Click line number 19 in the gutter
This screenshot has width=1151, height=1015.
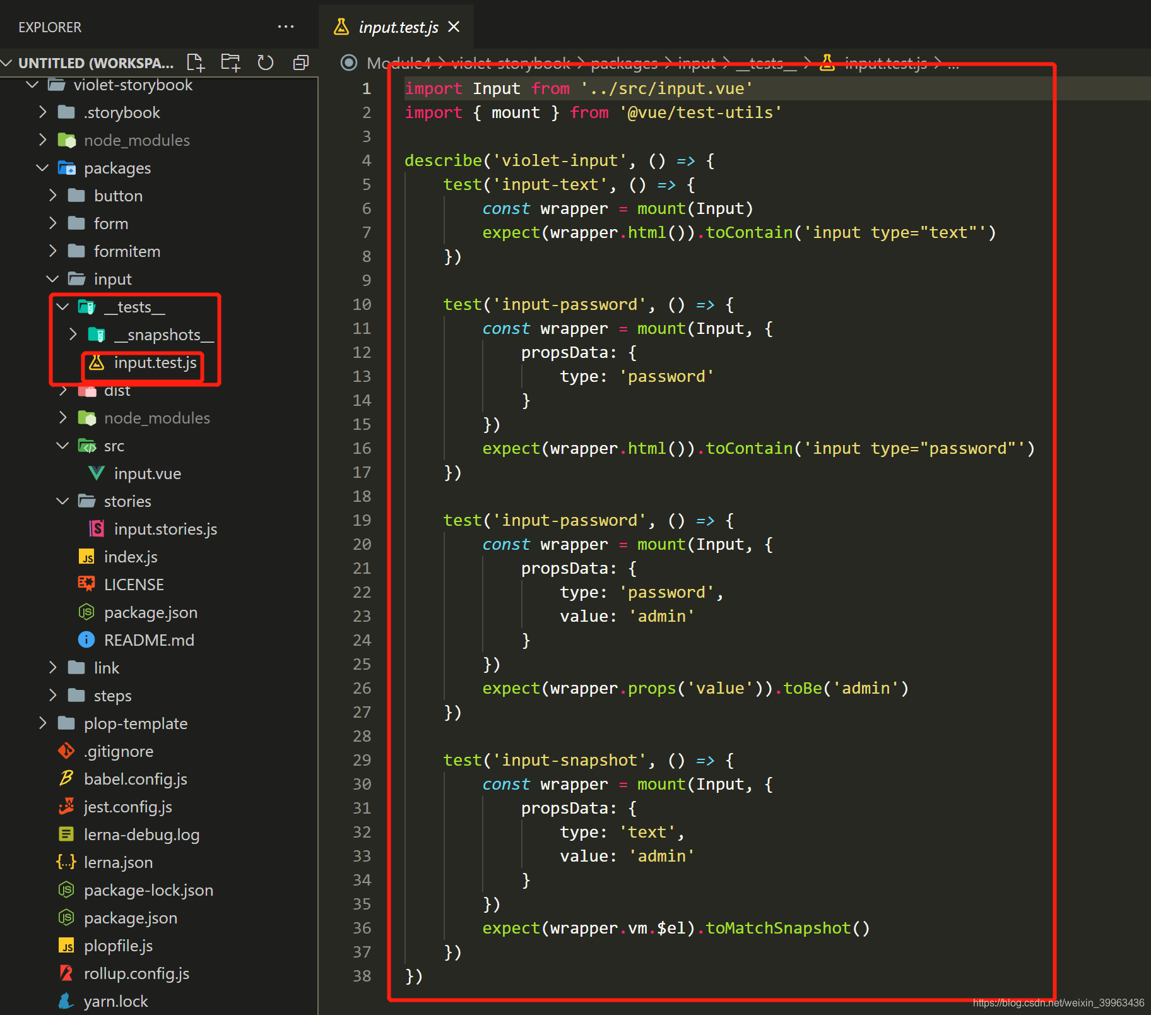pos(362,520)
